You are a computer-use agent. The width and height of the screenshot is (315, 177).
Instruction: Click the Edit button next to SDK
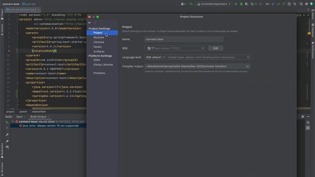(x=216, y=48)
